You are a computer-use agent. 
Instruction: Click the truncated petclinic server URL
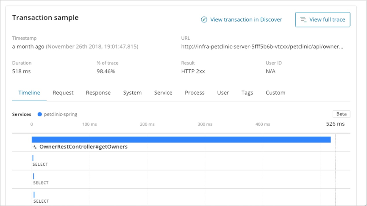262,47
